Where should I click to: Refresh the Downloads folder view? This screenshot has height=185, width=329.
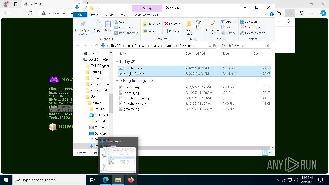point(214,46)
